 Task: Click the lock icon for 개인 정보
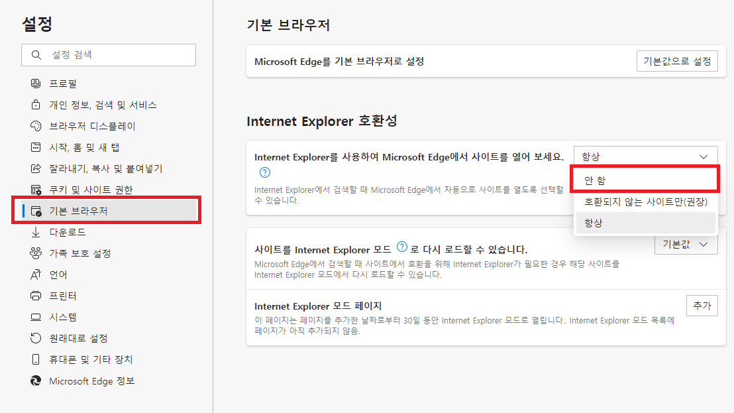click(36, 105)
